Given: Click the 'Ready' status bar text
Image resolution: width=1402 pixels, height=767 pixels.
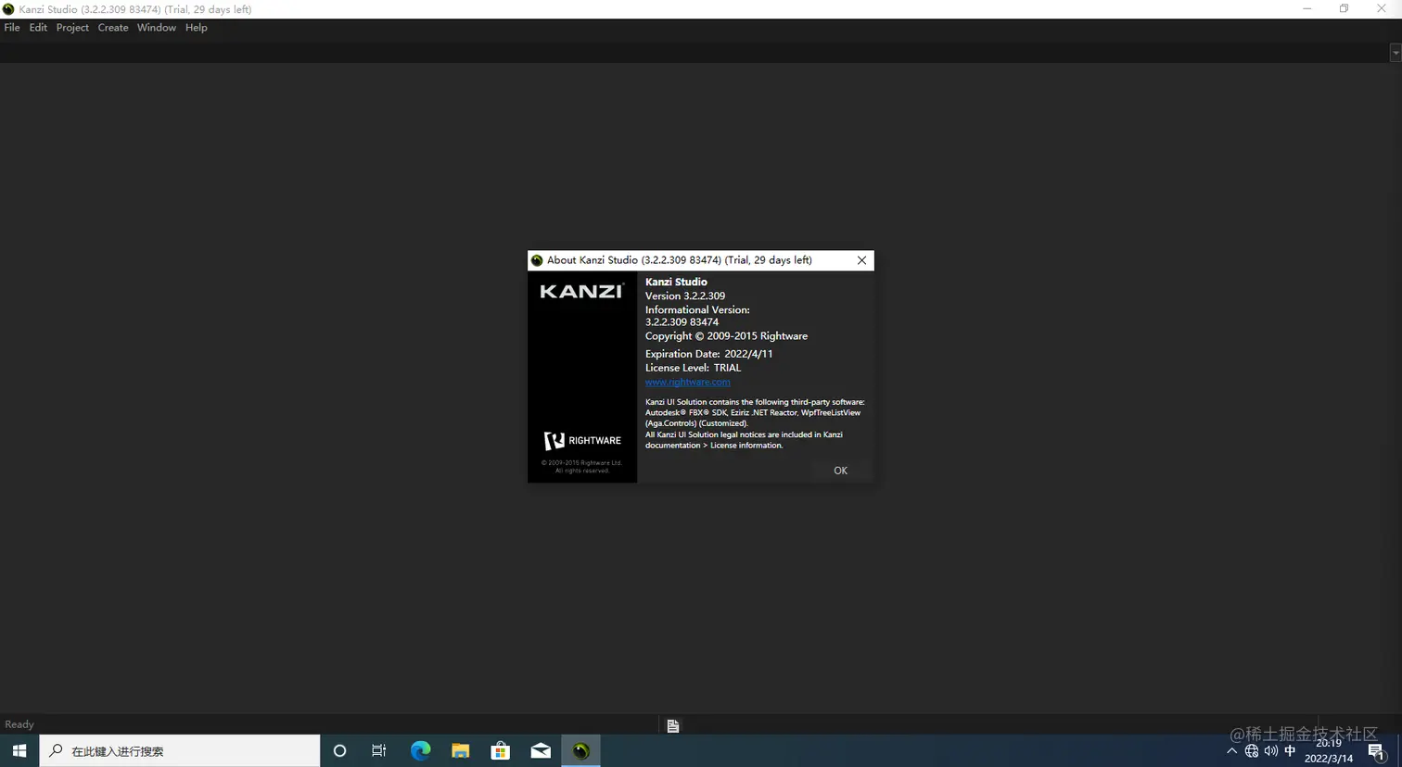Looking at the screenshot, I should pyautogui.click(x=19, y=724).
